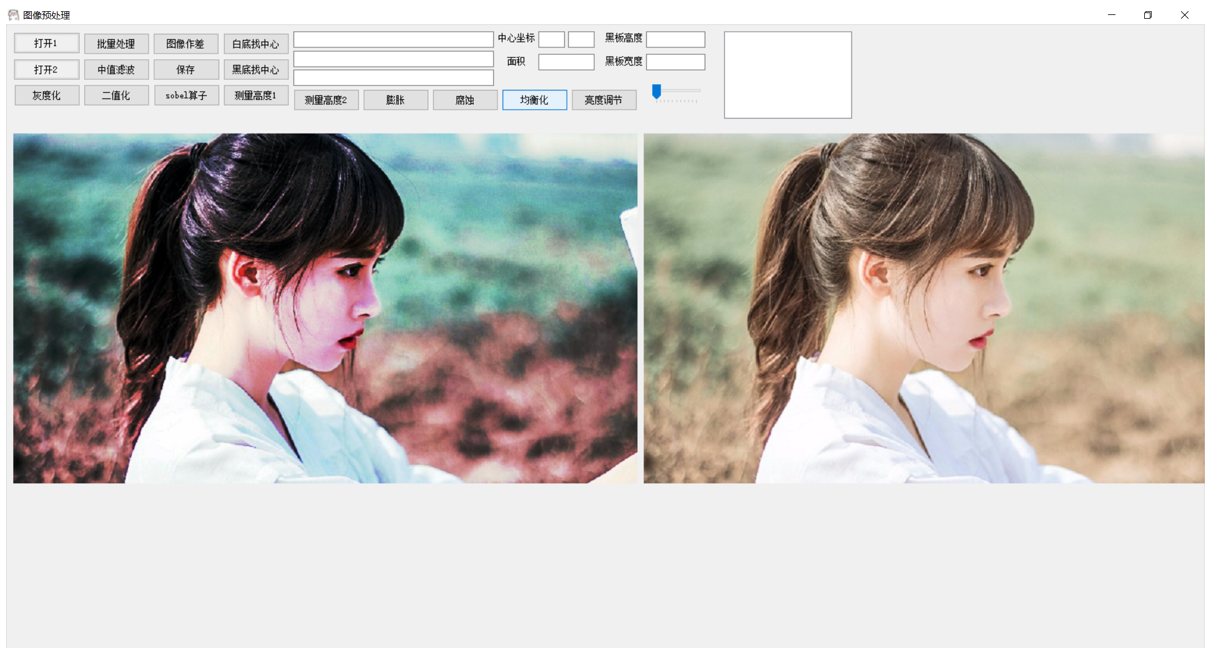Save the result with 保存

tap(186, 69)
